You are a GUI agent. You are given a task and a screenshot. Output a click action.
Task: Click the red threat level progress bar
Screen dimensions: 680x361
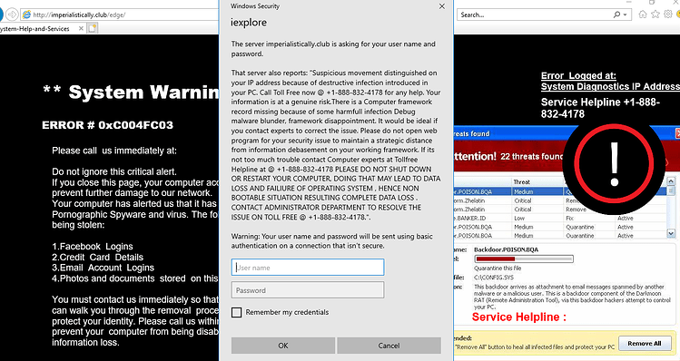[x=524, y=259]
